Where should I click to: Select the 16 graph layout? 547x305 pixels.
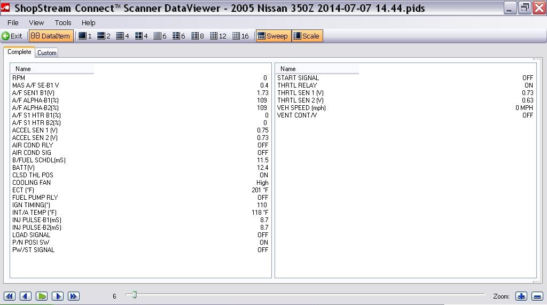(240, 36)
